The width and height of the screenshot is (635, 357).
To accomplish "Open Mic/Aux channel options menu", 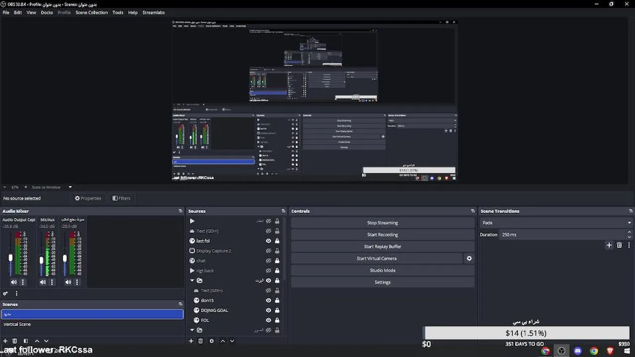I will point(52,282).
